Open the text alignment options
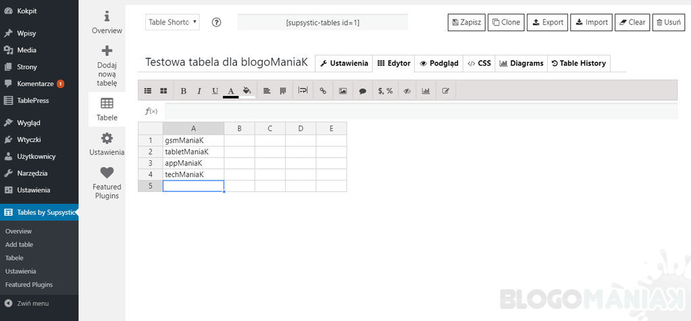The width and height of the screenshot is (691, 321). (267, 91)
